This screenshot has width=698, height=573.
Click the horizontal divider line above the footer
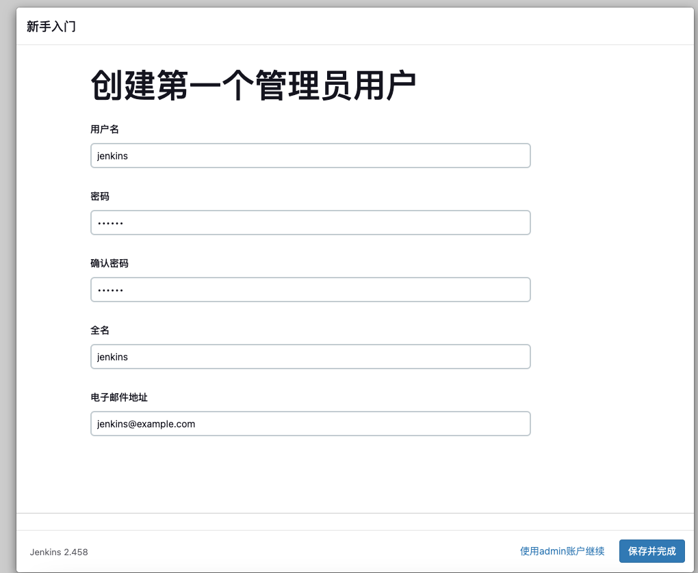[x=354, y=513]
